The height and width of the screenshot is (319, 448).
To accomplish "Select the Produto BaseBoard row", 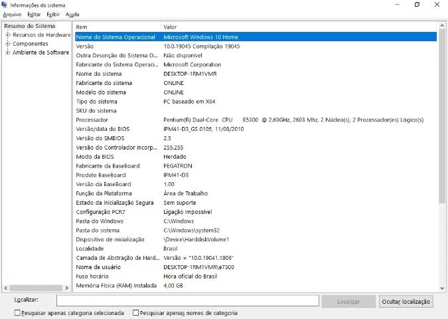I will coord(256,175).
